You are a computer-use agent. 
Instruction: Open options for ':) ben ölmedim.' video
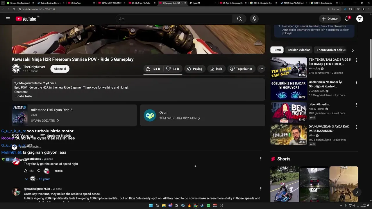point(356,105)
